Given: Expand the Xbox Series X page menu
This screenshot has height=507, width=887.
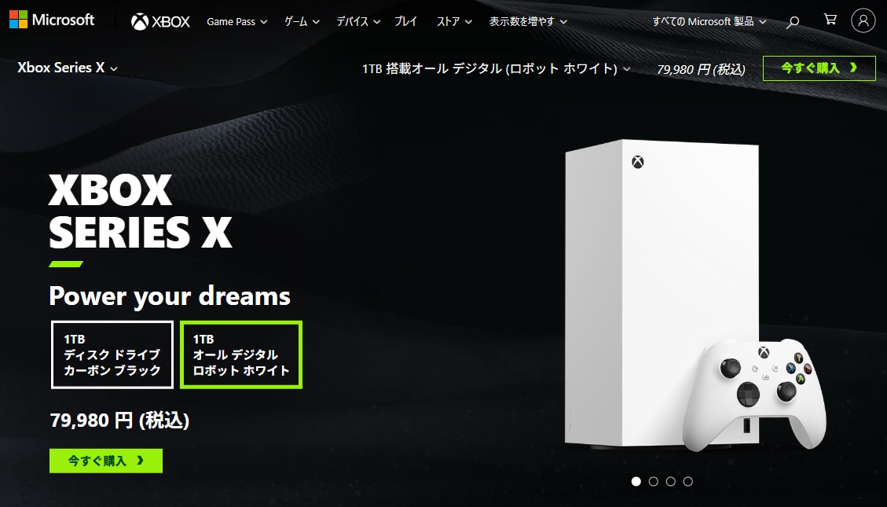Looking at the screenshot, I should coord(68,68).
